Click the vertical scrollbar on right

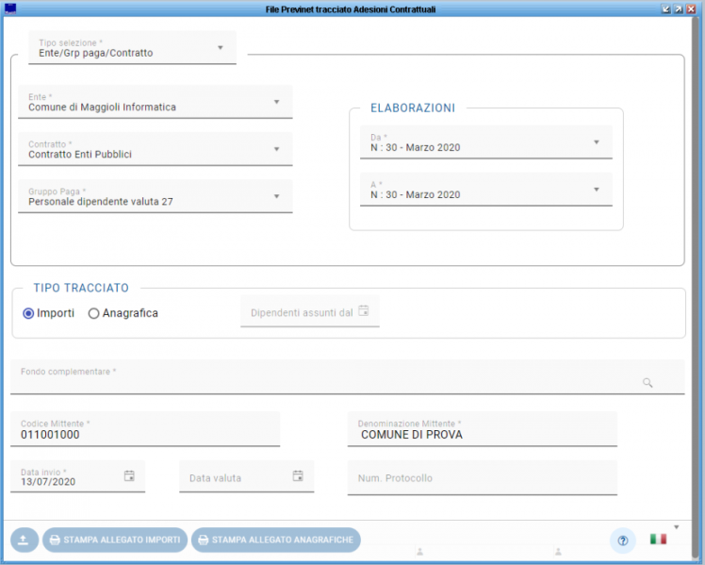pyautogui.click(x=697, y=288)
